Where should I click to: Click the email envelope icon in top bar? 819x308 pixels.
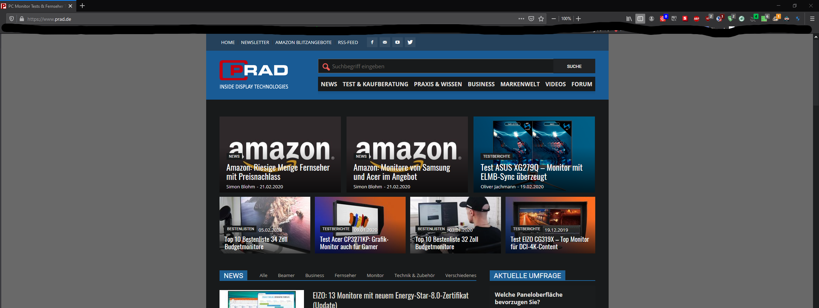[x=385, y=42]
